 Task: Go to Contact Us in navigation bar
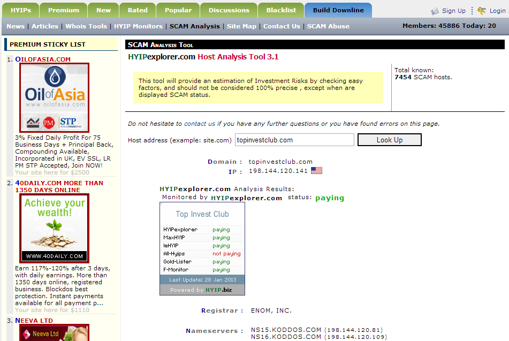point(282,26)
